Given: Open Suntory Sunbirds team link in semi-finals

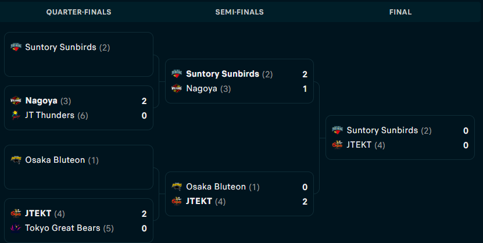Looking at the screenshot, I should point(223,74).
